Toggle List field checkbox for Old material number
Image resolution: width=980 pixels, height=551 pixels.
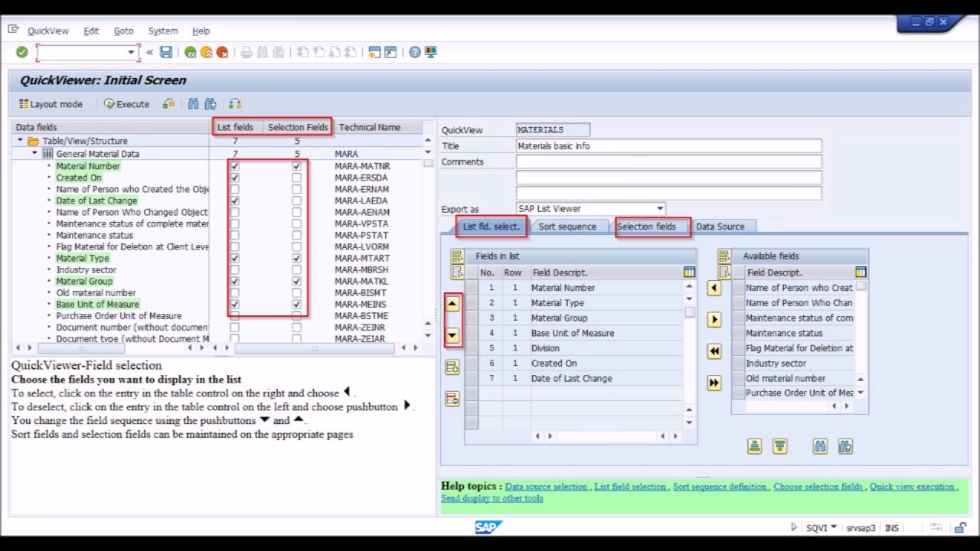click(235, 293)
